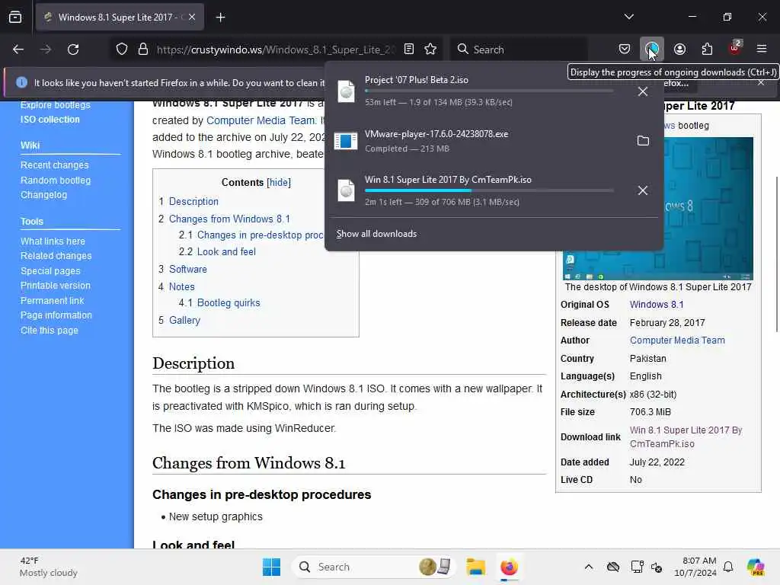Jump to Software contents entry
Image resolution: width=780 pixels, height=585 pixels.
[x=188, y=269]
